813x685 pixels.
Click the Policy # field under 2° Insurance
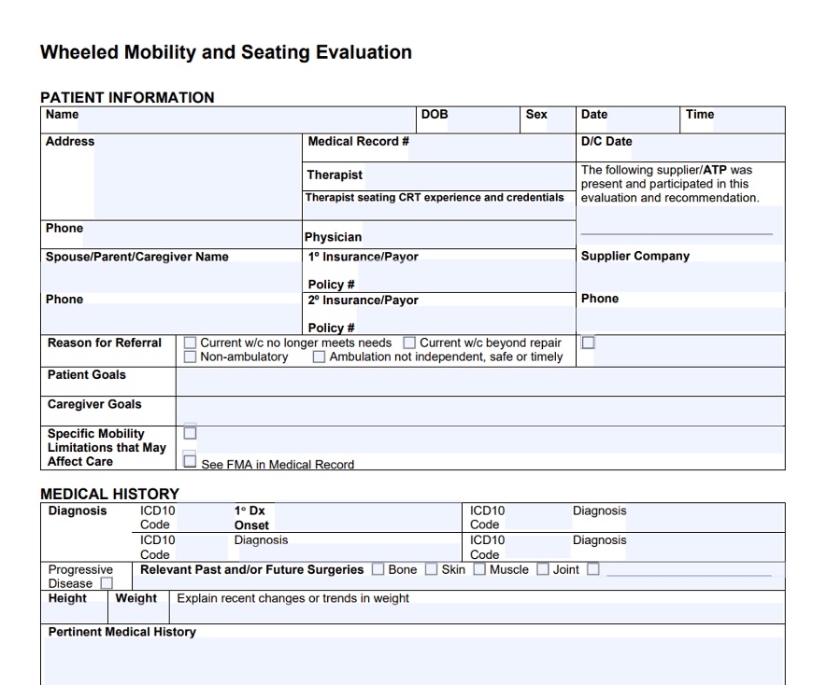pyautogui.click(x=465, y=327)
